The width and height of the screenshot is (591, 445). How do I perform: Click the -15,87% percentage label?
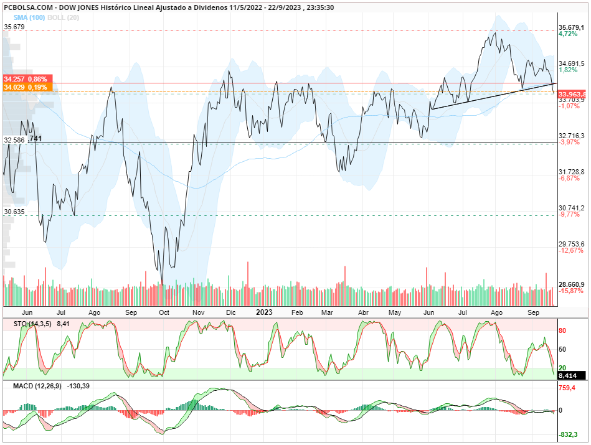coord(570,291)
